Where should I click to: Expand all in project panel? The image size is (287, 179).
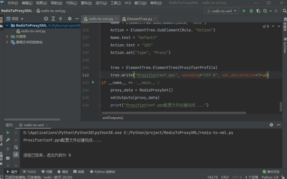click(53, 19)
